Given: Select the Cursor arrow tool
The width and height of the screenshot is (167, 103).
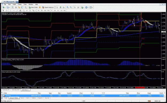Looking at the screenshot, I should [x=3, y=10].
